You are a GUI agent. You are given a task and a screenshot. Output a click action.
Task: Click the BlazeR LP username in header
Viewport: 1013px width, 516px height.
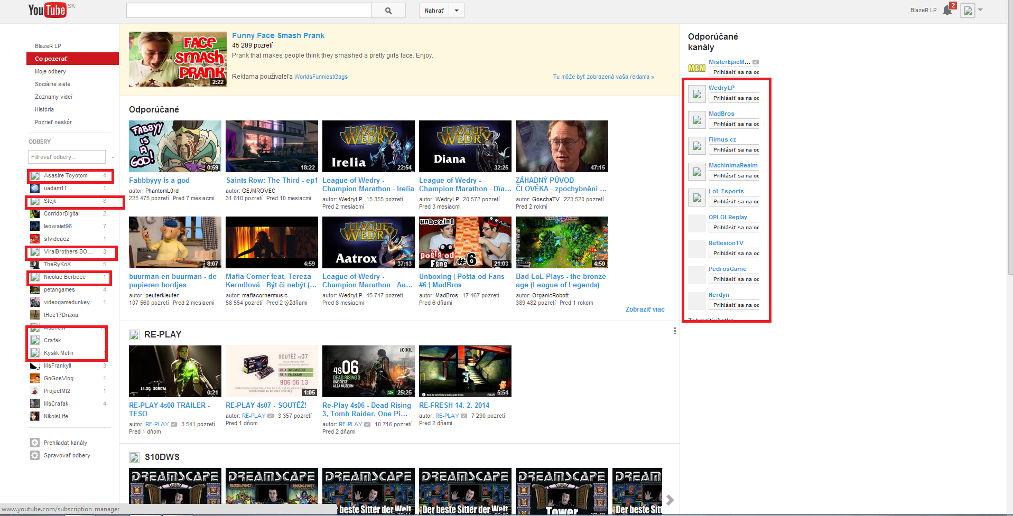pos(923,10)
